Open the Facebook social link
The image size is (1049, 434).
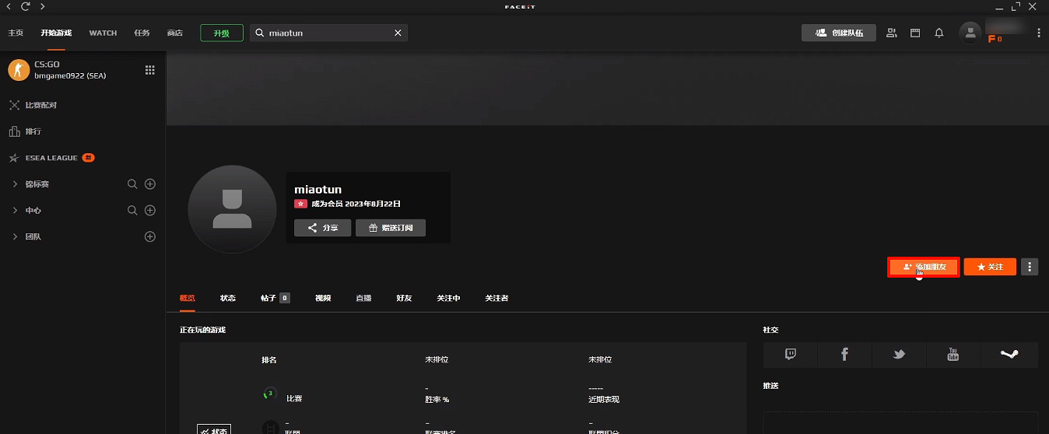[x=845, y=355]
